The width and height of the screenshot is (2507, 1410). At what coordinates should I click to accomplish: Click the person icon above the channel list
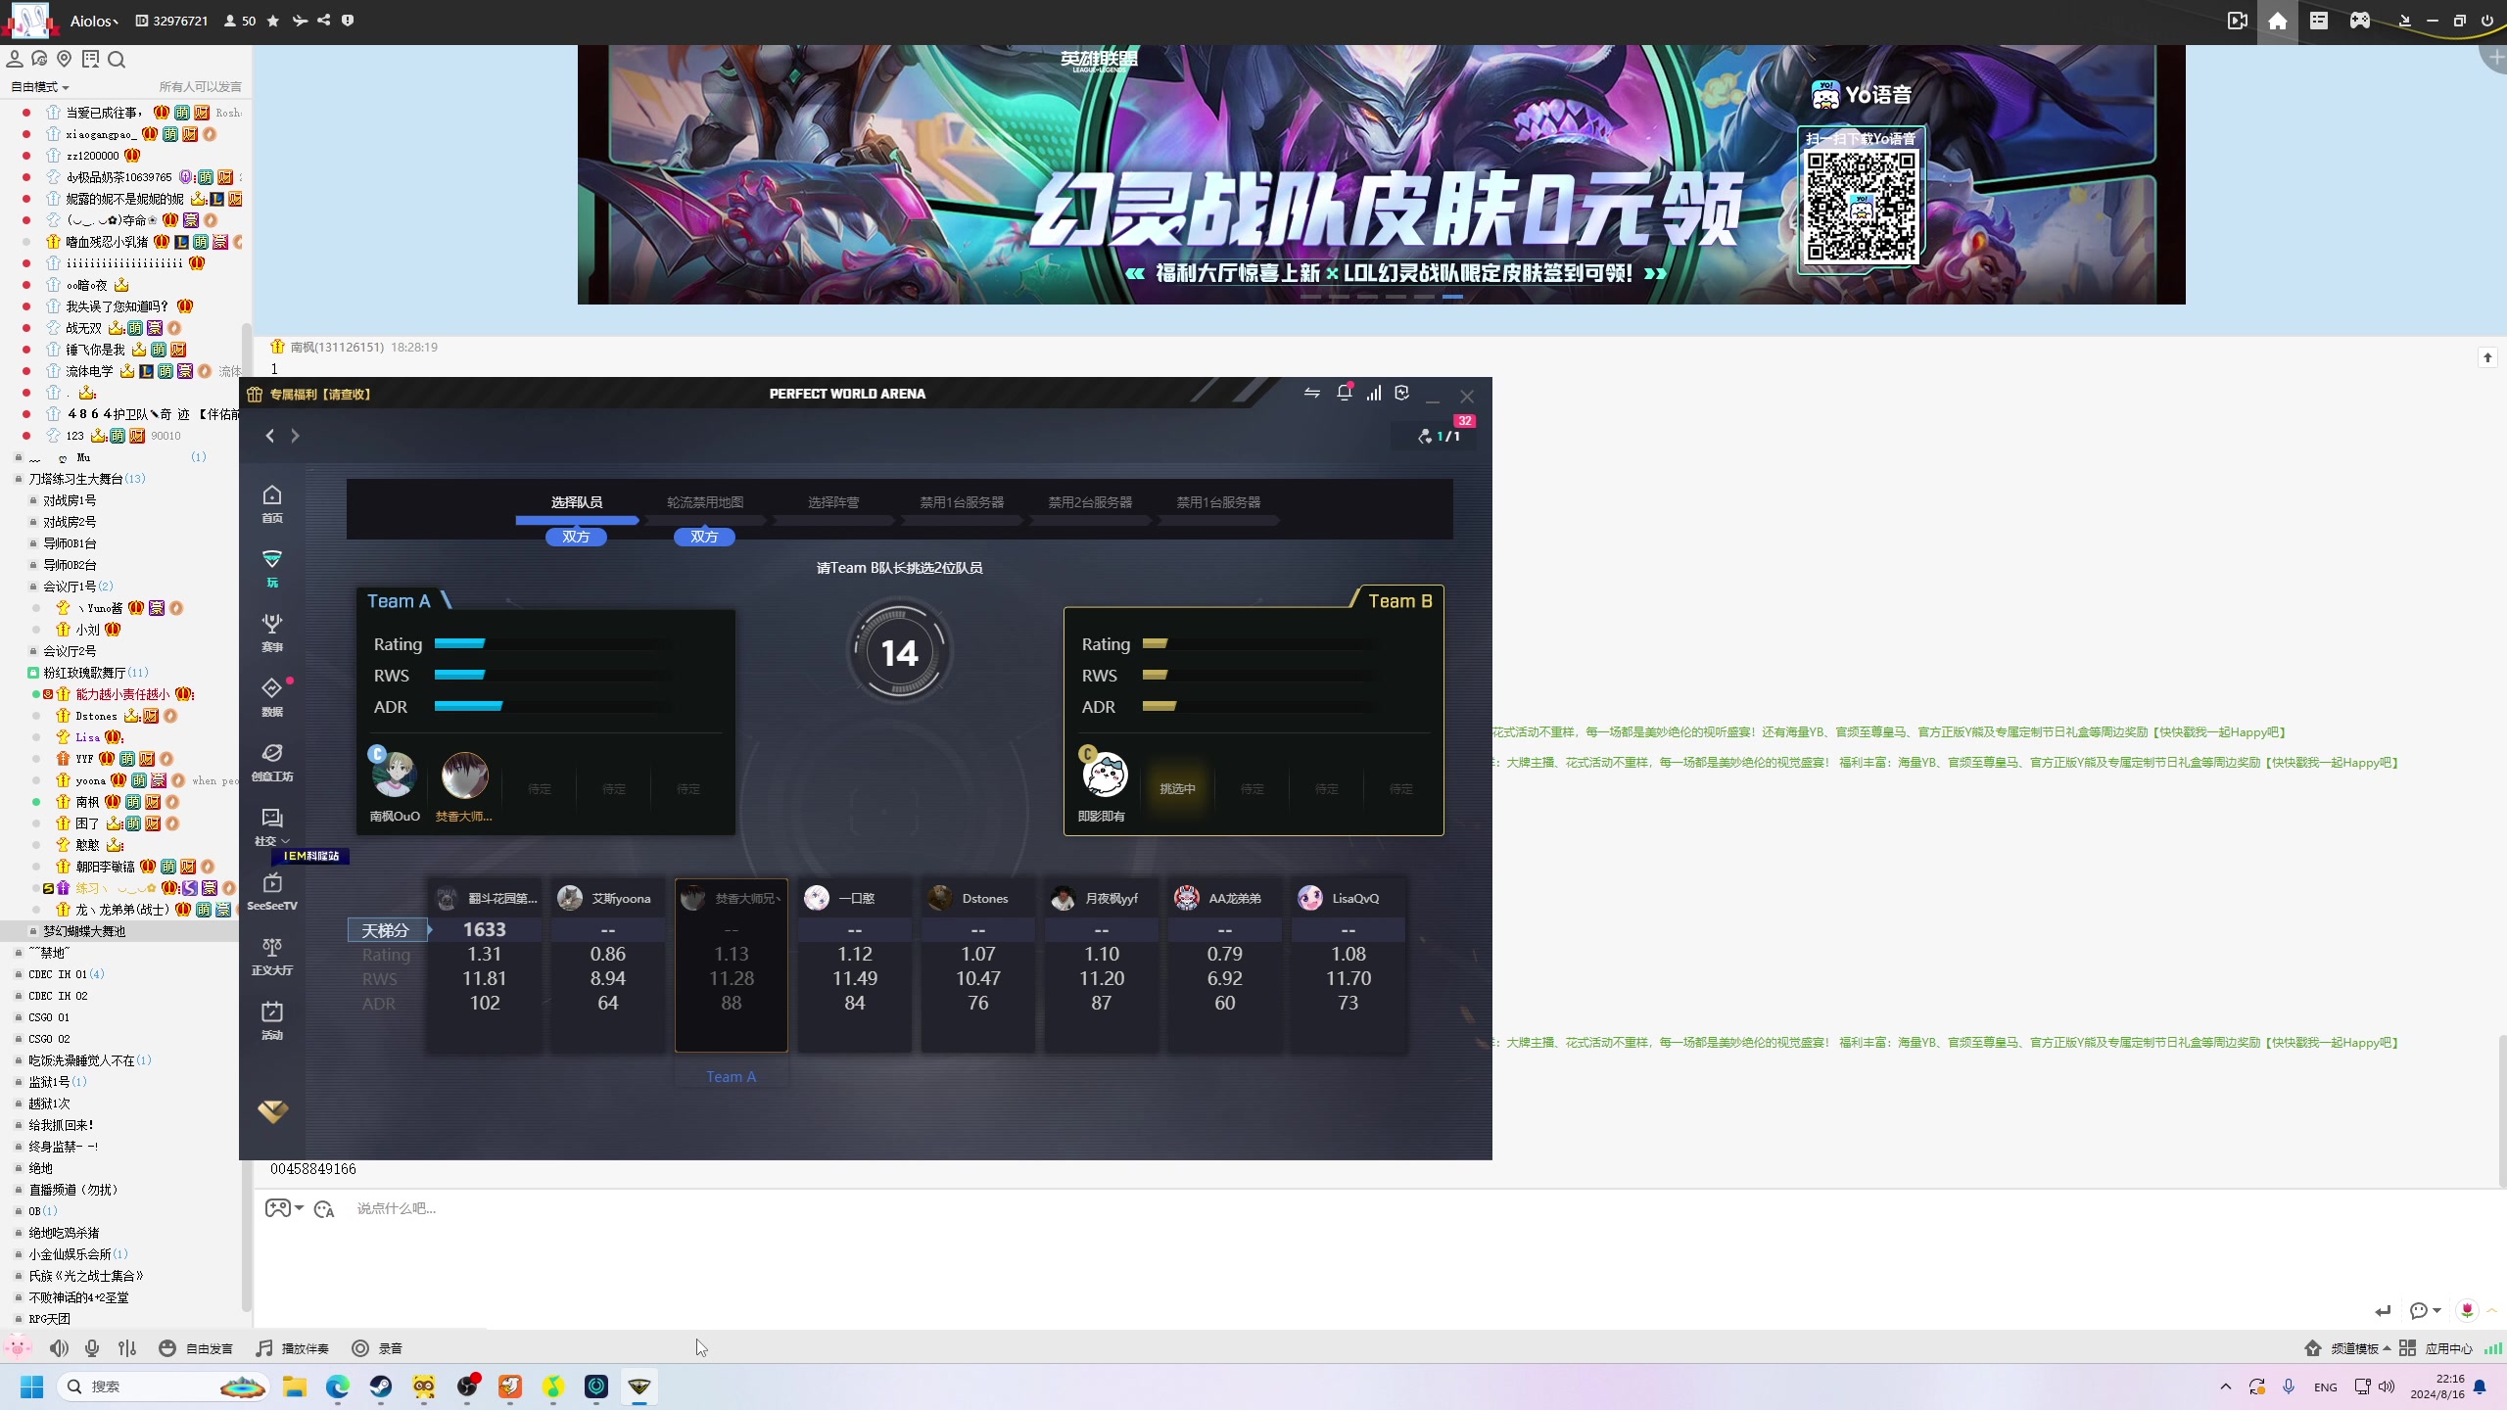tap(15, 59)
